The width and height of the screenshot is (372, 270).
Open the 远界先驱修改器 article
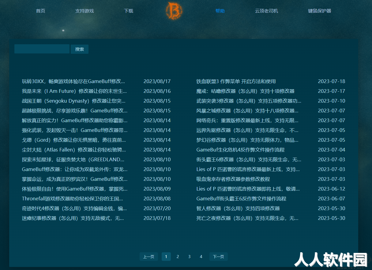(x=247, y=130)
